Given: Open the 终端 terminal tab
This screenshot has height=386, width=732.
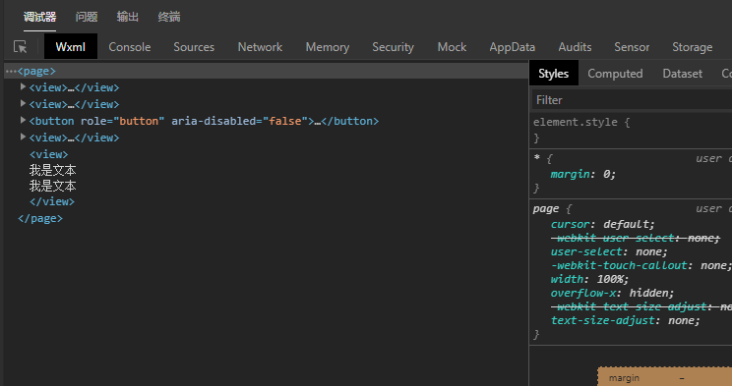Looking at the screenshot, I should (169, 18).
